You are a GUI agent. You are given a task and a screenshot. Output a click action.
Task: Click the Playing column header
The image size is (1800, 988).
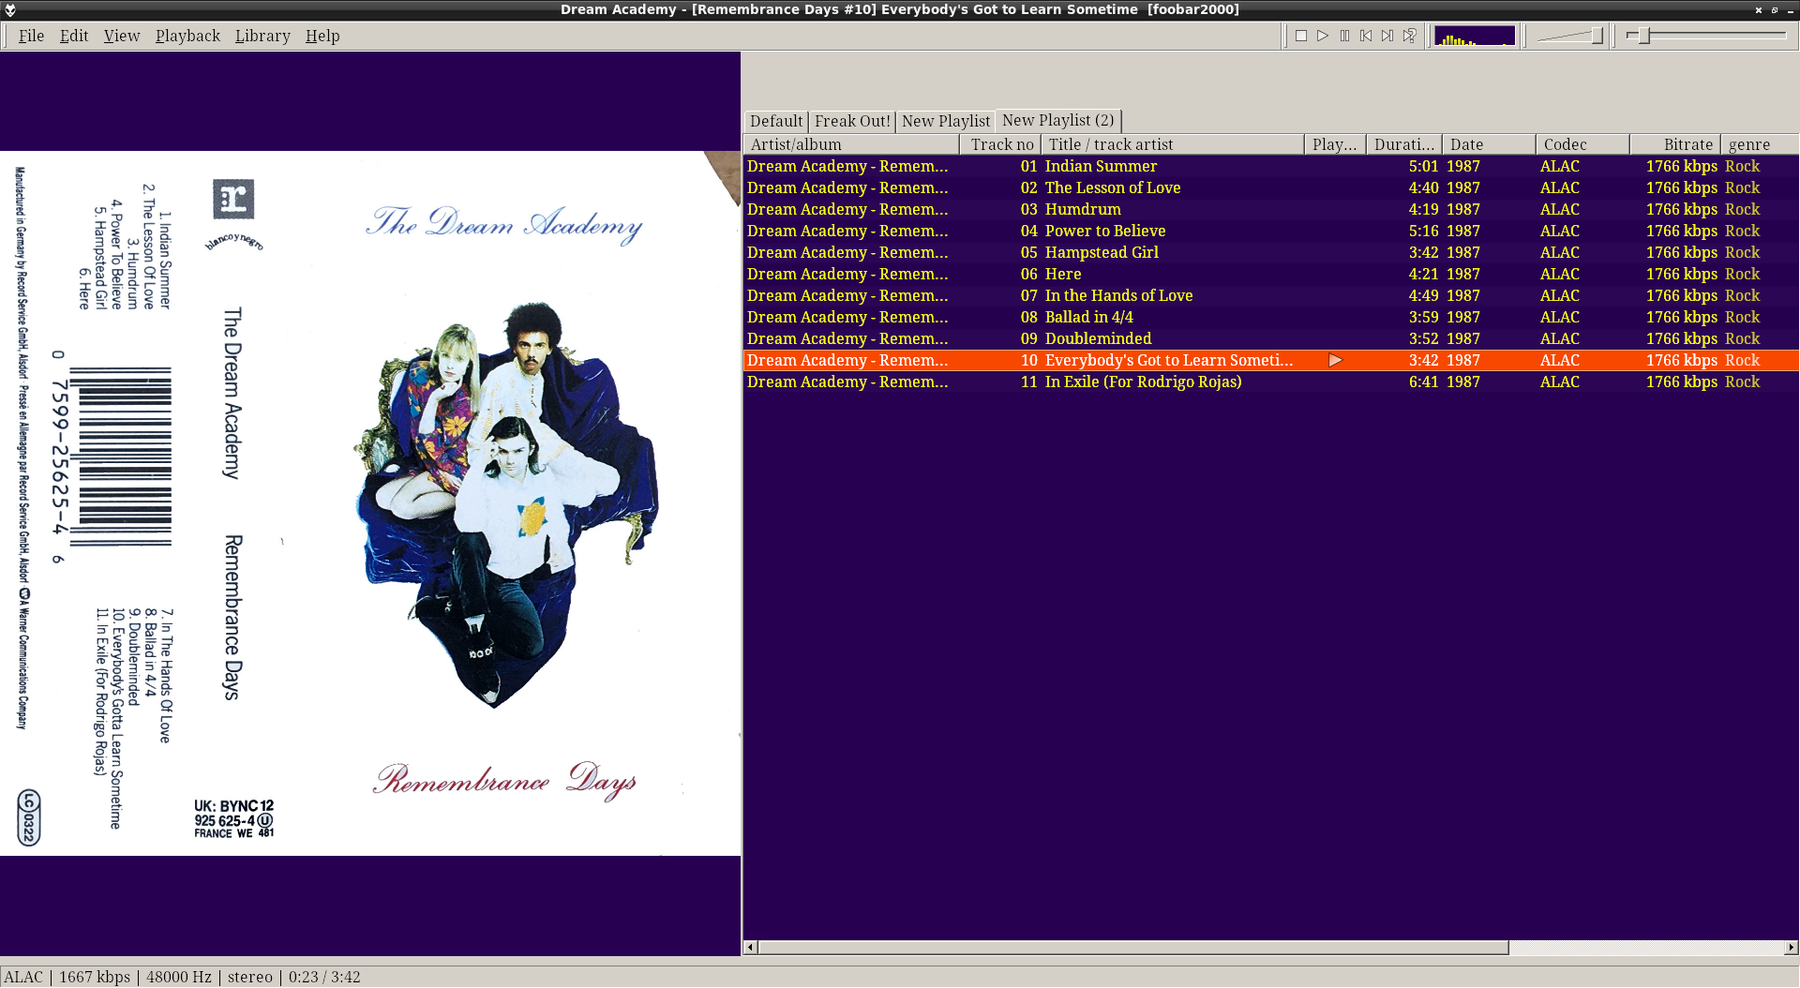click(x=1335, y=144)
